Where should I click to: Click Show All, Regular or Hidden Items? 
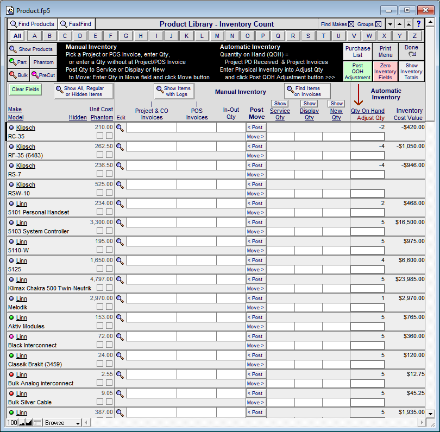point(84,91)
